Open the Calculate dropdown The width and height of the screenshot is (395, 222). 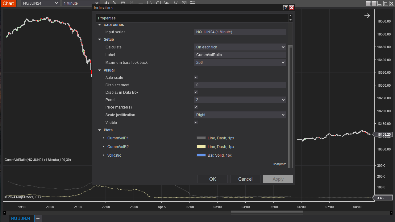(240, 47)
